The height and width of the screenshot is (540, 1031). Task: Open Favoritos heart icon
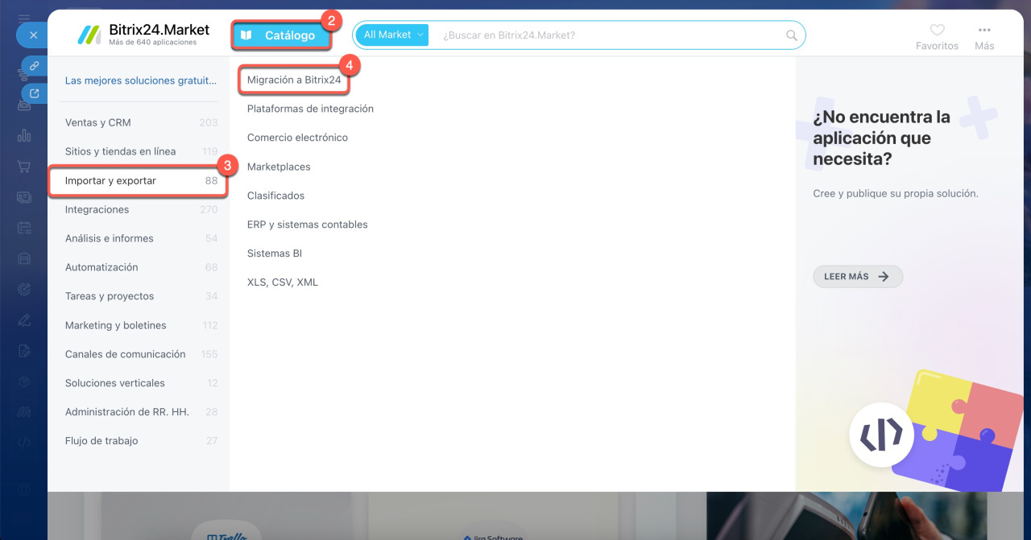click(937, 31)
